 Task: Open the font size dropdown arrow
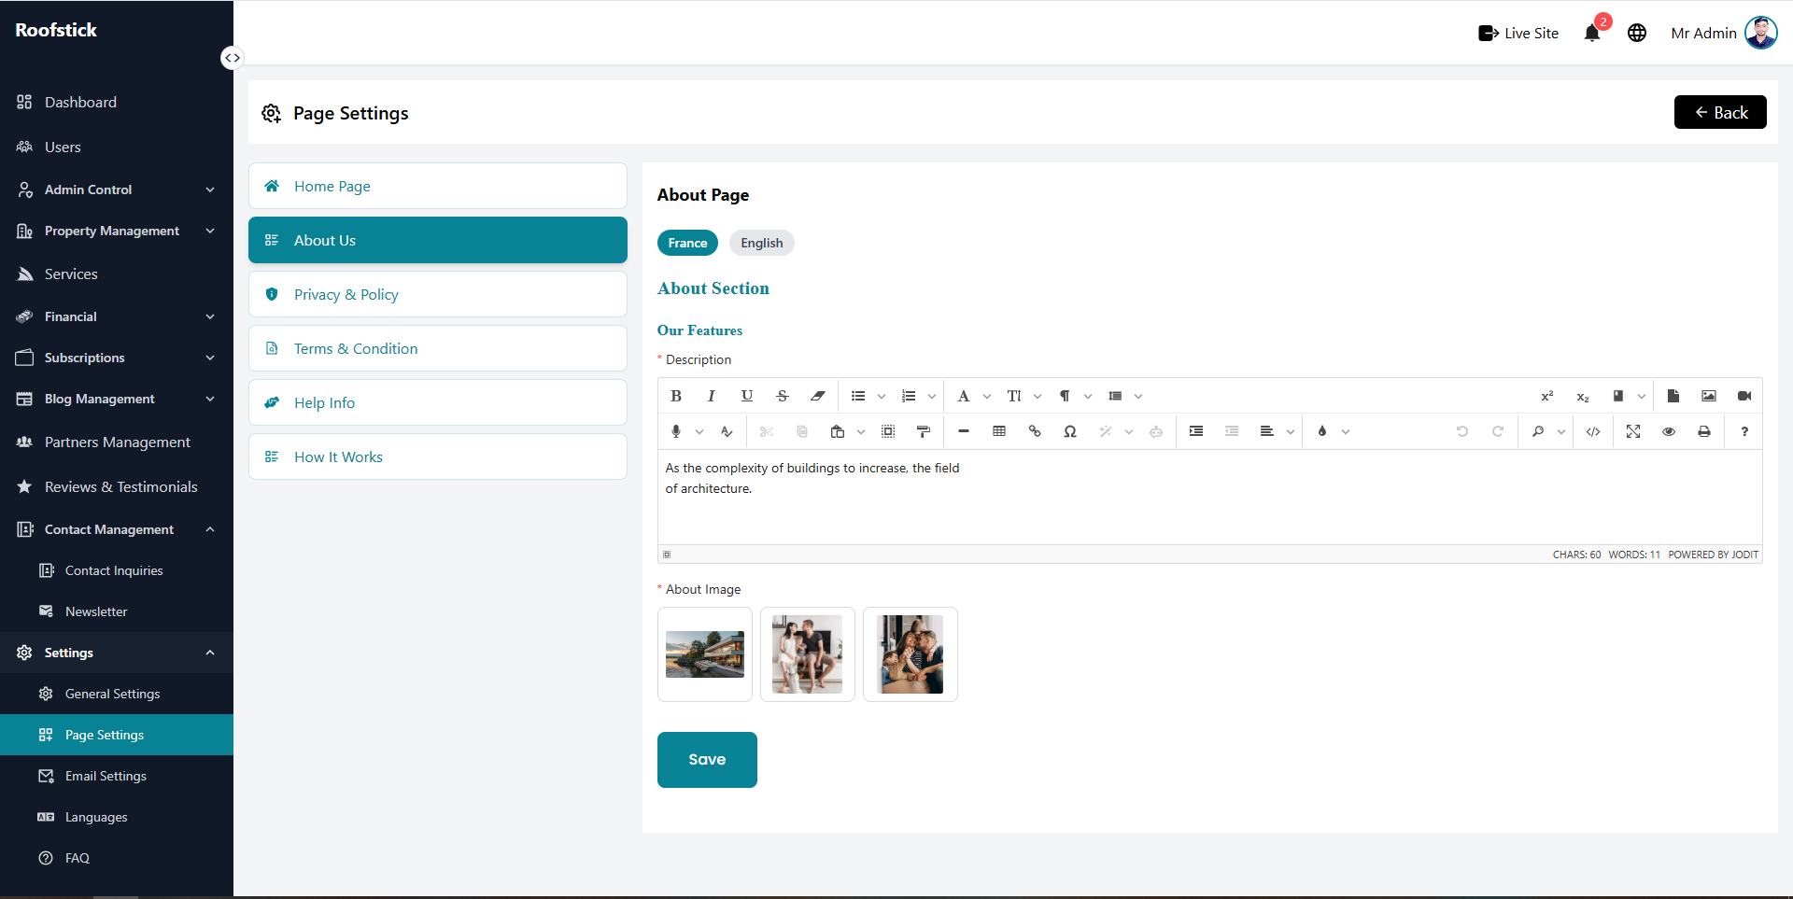coord(1038,397)
